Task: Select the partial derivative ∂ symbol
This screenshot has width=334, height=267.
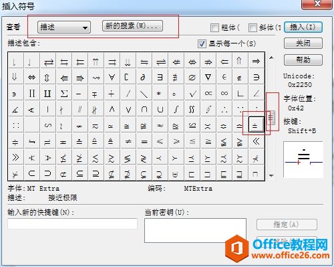Action: coord(144,77)
